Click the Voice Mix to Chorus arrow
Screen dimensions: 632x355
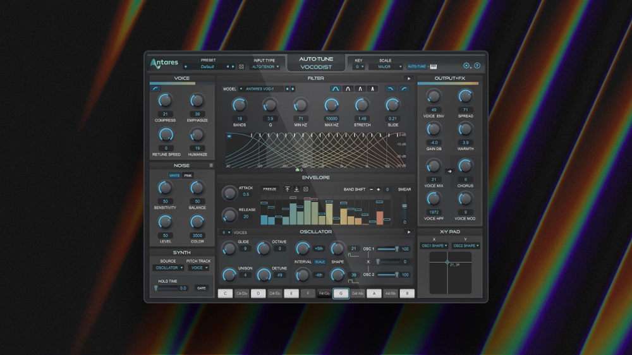450,171
